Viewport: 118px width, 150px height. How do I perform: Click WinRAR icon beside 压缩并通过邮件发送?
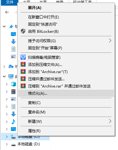(x=23, y=79)
